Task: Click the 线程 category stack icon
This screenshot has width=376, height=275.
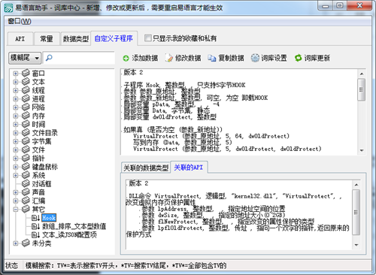Action: pyautogui.click(x=26, y=90)
